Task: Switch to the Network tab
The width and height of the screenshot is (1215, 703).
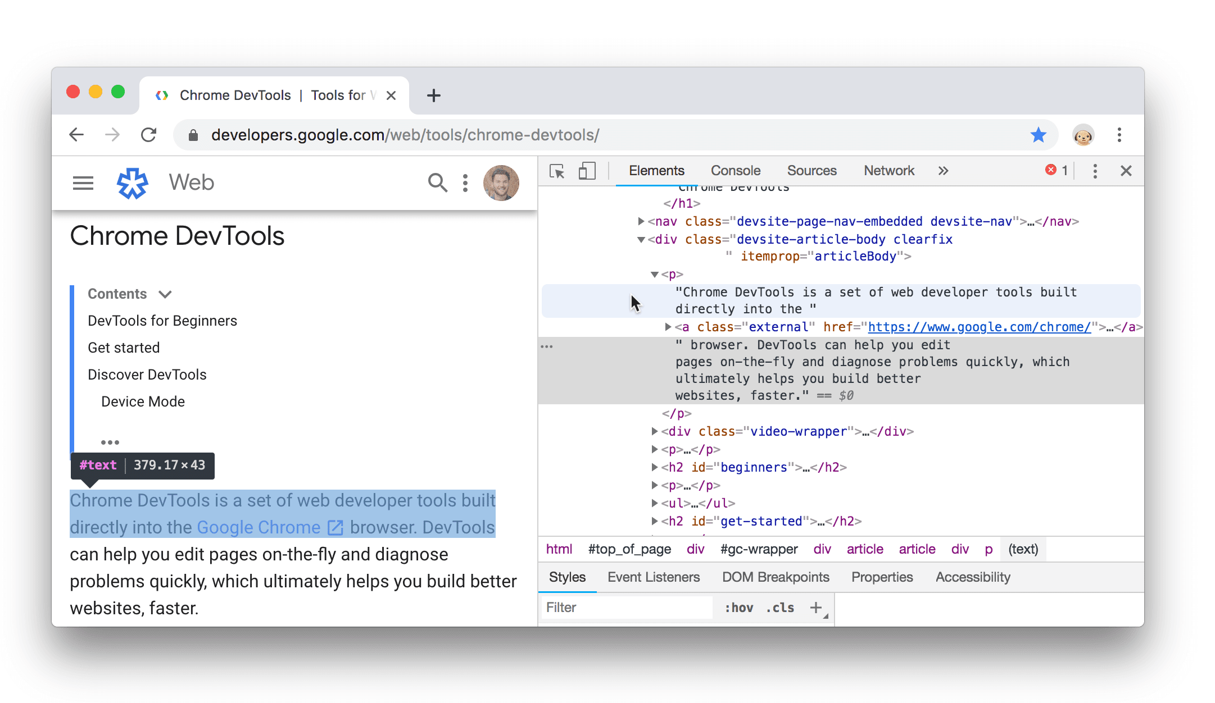Action: [889, 171]
